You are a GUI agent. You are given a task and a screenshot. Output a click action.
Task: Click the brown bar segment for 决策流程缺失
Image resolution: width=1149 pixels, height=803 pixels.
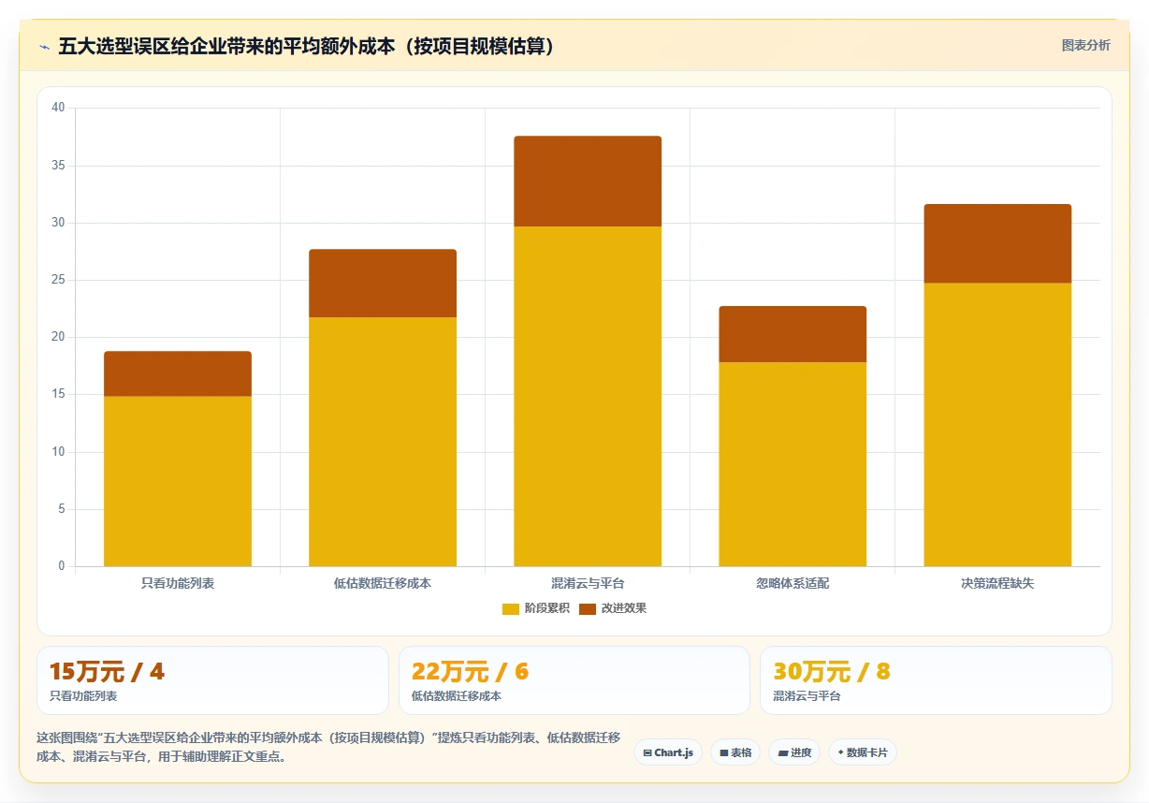click(x=997, y=243)
